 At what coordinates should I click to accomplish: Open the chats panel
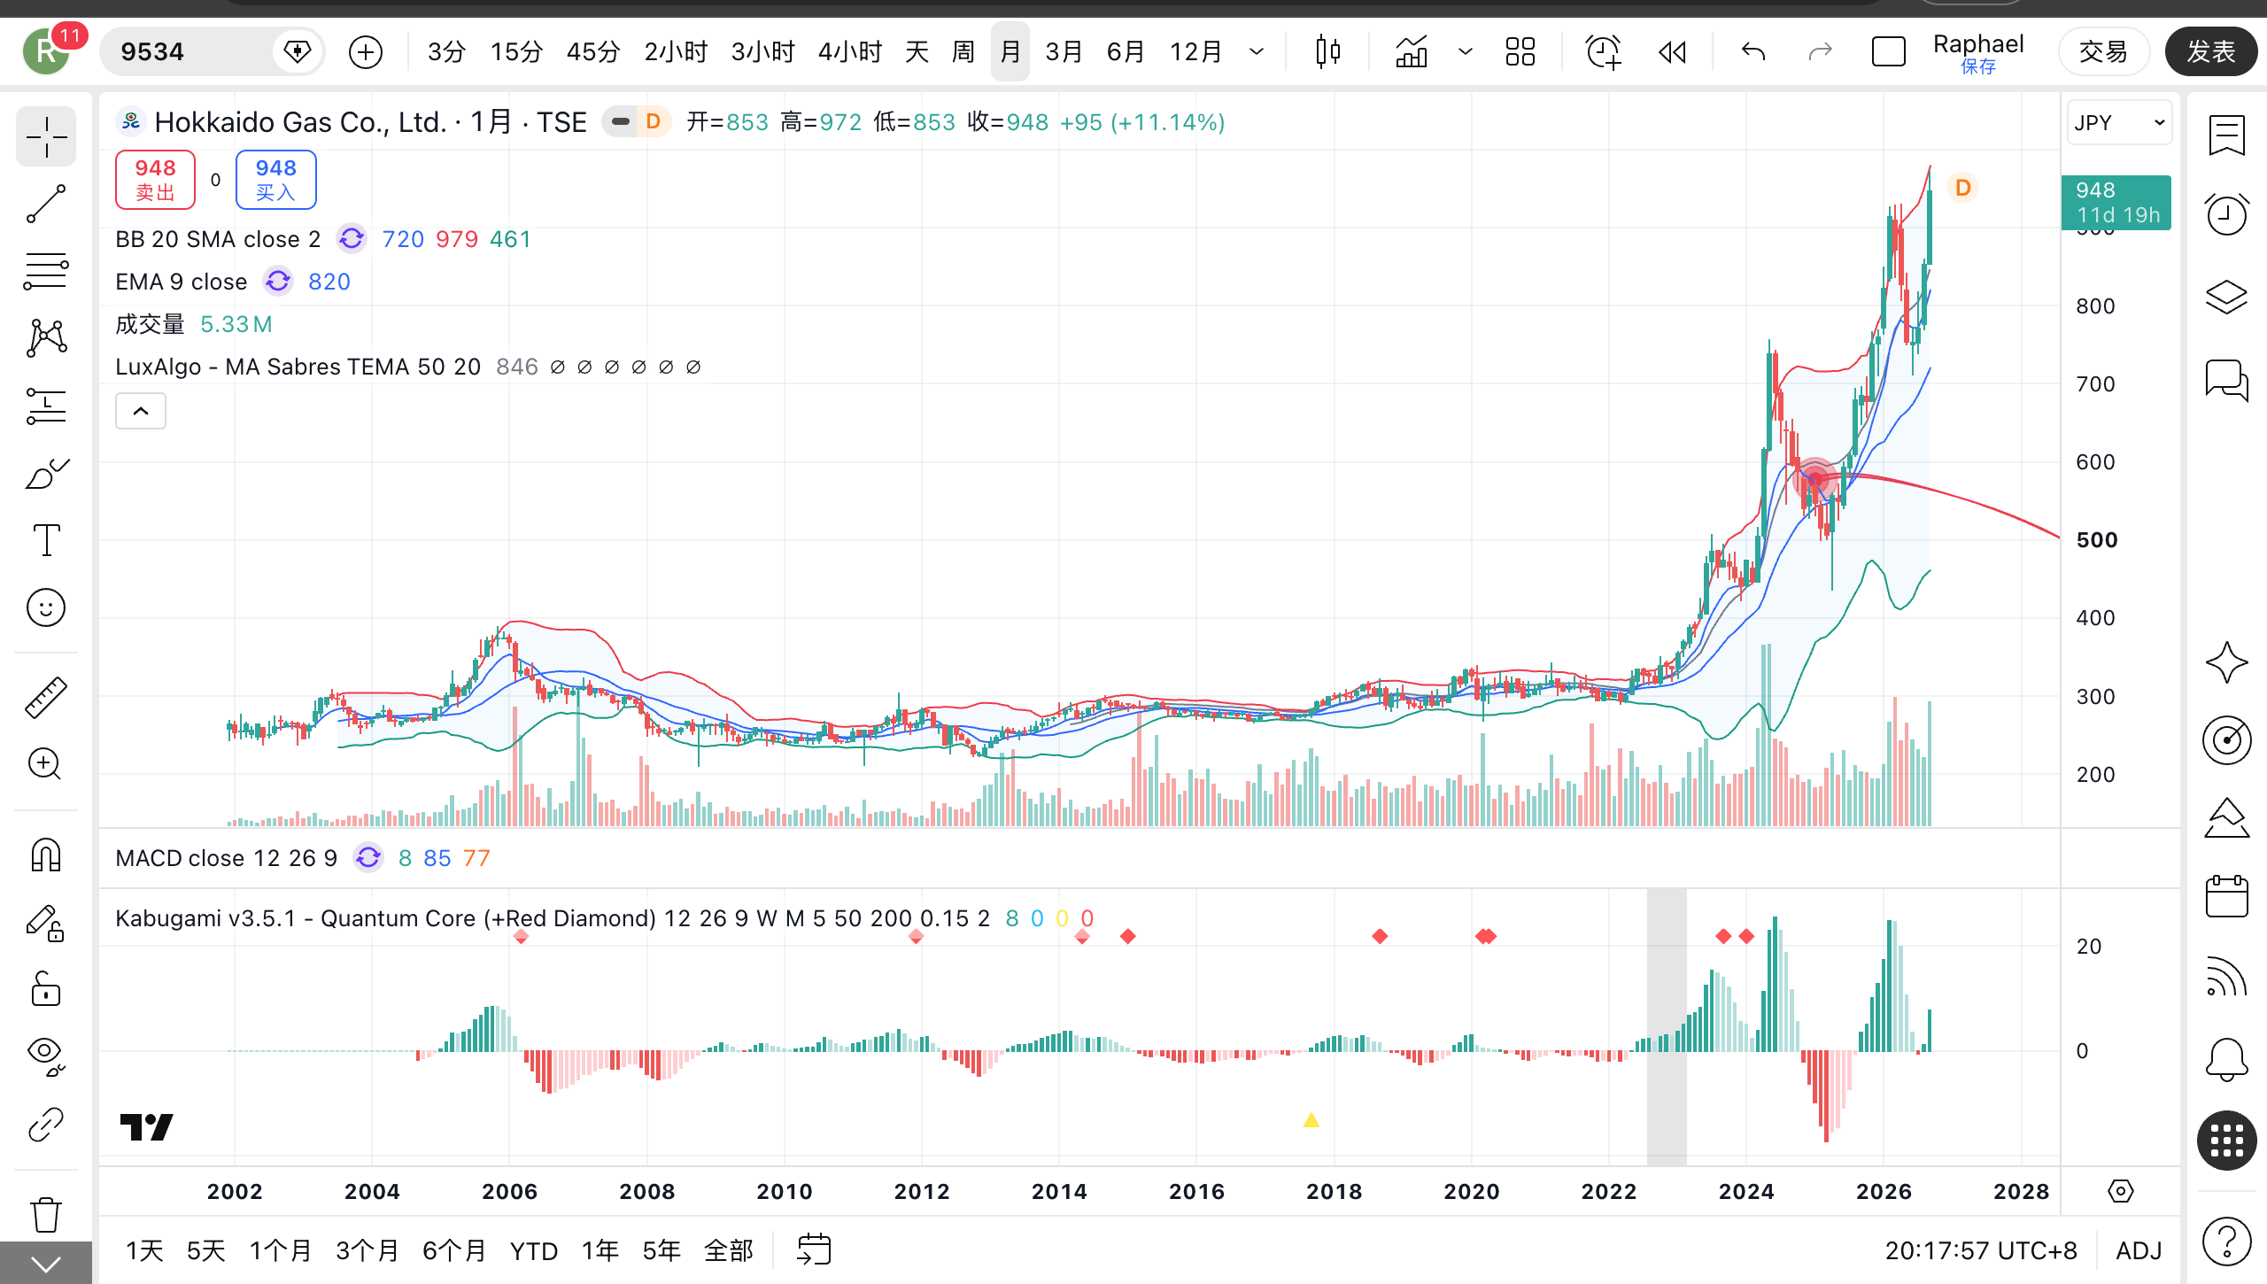tap(2226, 380)
